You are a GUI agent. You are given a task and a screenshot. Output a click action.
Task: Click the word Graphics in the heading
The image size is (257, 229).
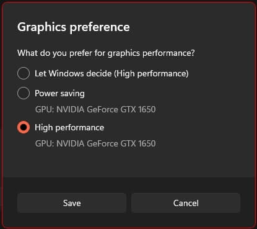point(42,27)
